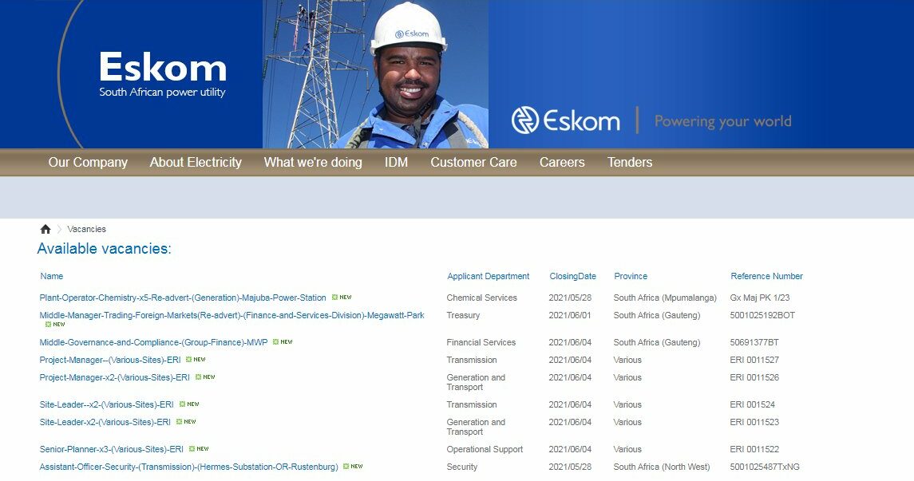
Task: Open the IDM menu item
Action: [x=397, y=162]
